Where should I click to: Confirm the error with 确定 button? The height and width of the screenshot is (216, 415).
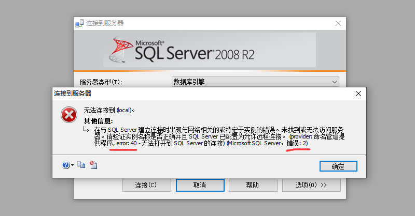click(x=338, y=166)
